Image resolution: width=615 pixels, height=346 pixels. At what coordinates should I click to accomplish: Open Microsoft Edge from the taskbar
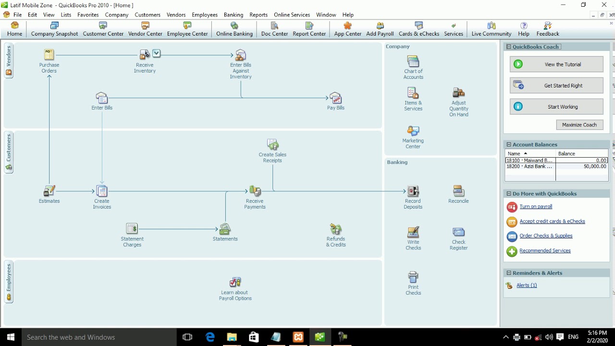click(x=210, y=337)
